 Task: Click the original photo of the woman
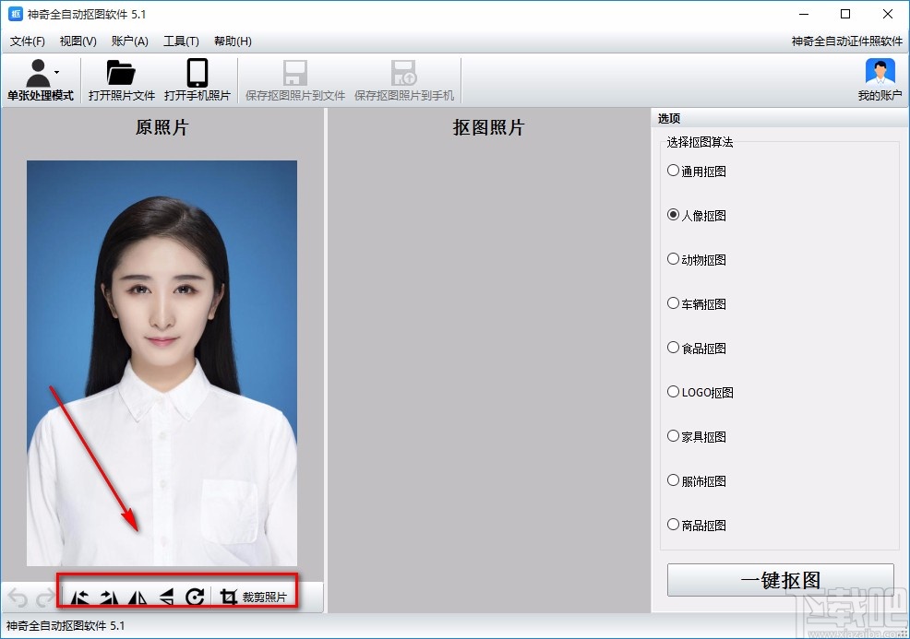click(162, 363)
